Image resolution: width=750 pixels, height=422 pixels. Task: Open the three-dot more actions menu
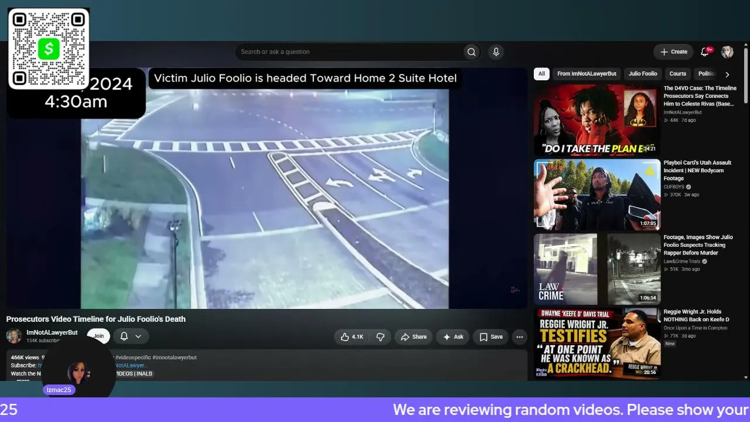[x=519, y=337]
